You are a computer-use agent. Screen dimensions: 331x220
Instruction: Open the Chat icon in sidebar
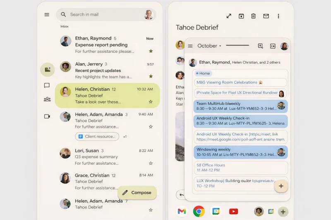point(47,85)
